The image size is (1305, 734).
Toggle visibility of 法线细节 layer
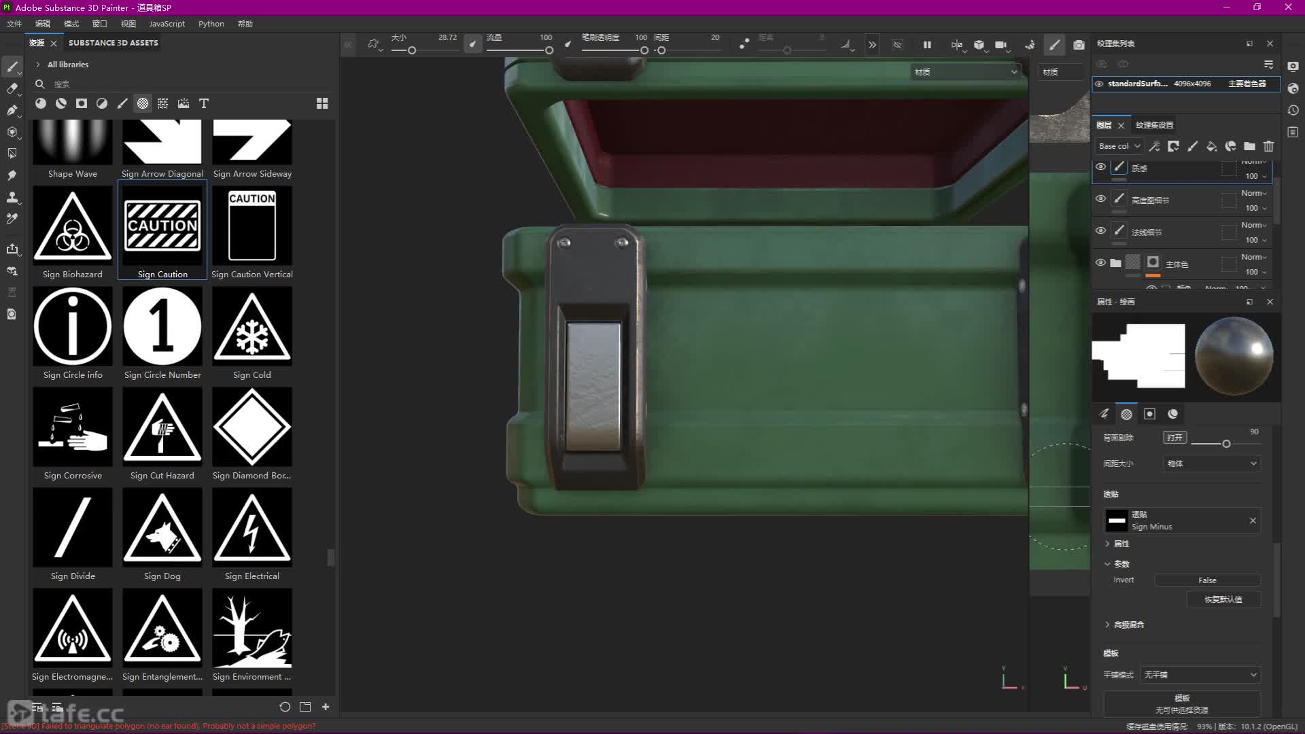1100,230
